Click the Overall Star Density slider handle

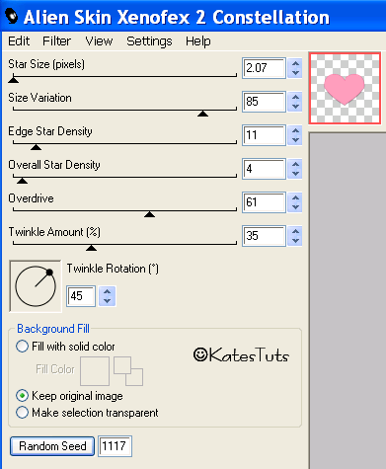[x=22, y=181]
